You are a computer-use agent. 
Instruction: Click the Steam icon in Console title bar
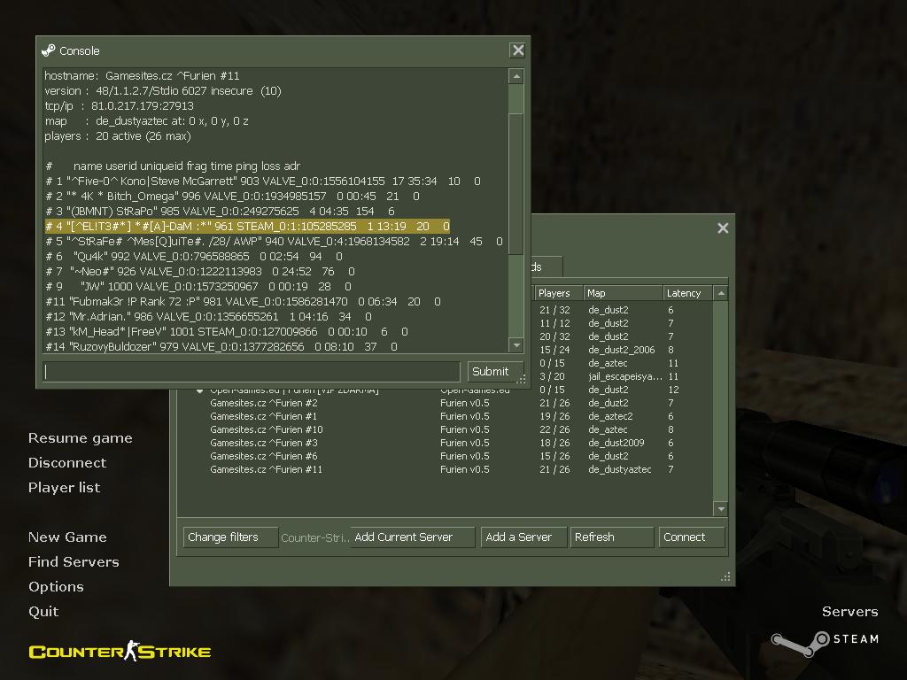pos(49,50)
